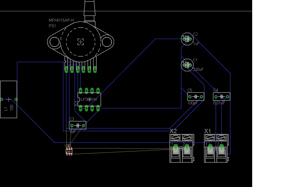Screen dimensions: 298x187
Task: Click the X1 terminal block label
Action: (208, 131)
